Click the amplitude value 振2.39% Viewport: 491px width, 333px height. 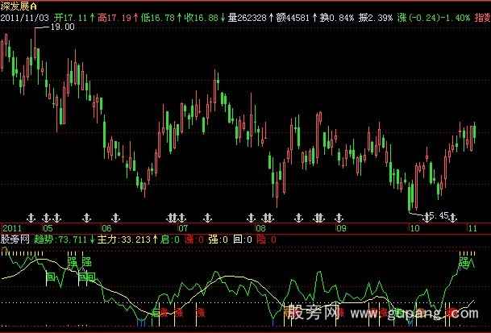tap(376, 18)
